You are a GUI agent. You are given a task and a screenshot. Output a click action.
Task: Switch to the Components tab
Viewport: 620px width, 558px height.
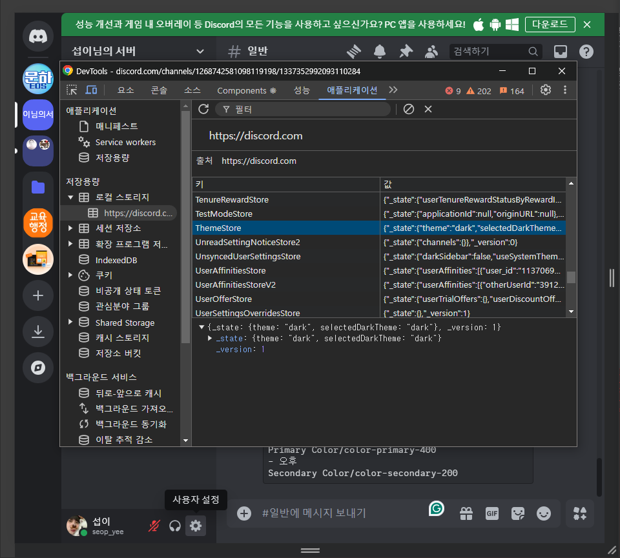(246, 90)
